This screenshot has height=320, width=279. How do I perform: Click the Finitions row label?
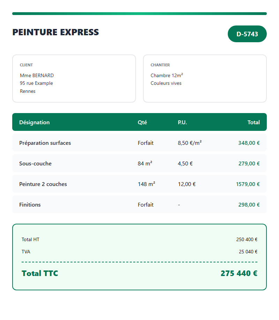(x=30, y=204)
